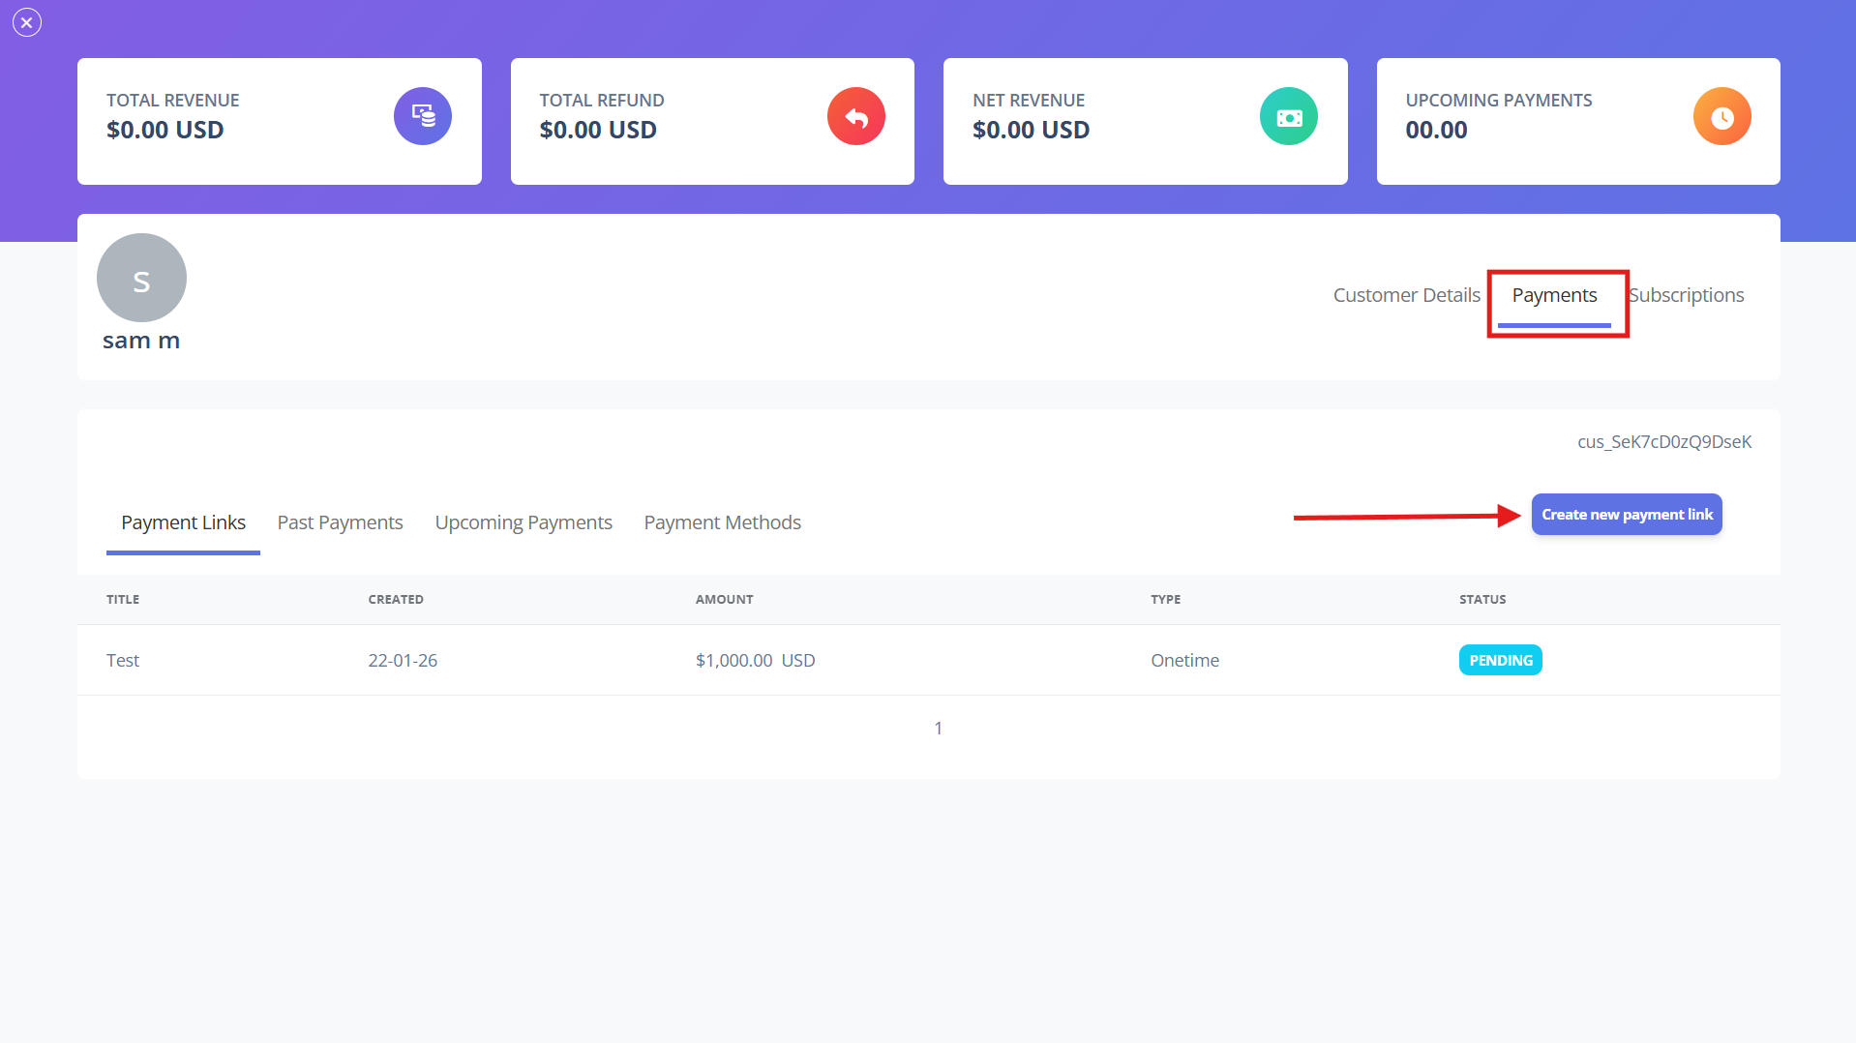Click the red Total Refund arrow icon

coord(856,116)
